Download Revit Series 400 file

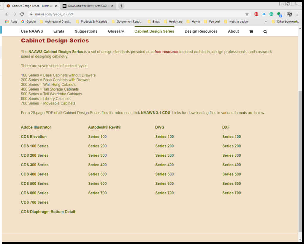[x=97, y=165]
